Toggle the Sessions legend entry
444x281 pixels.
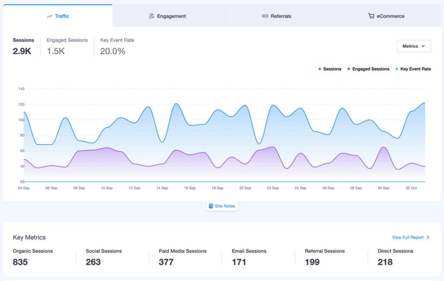point(330,69)
